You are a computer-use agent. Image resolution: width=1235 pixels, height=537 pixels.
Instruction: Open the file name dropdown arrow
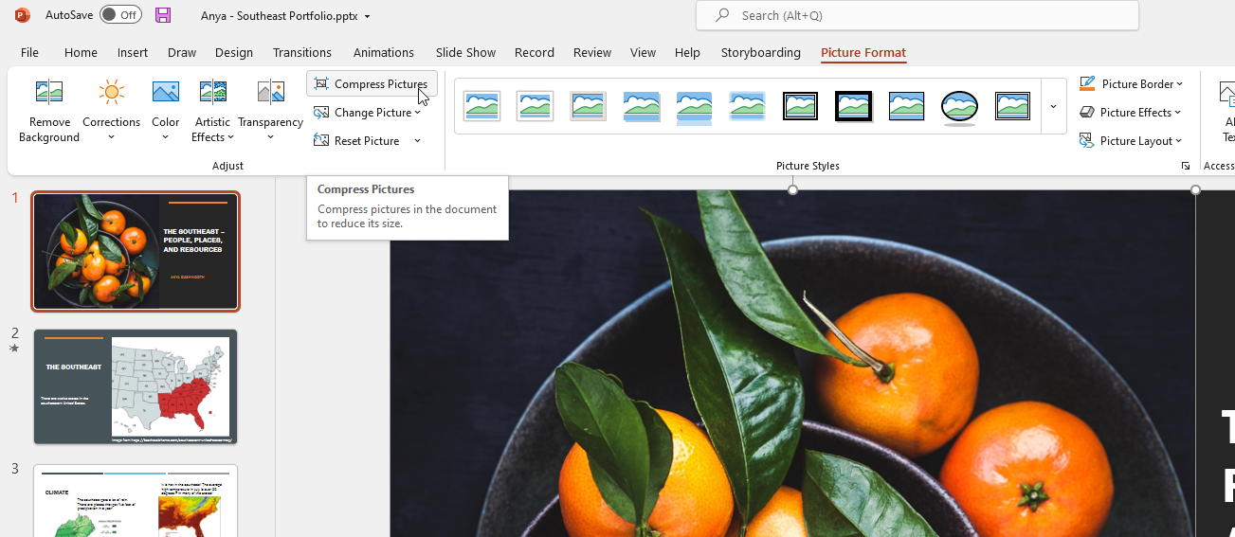pos(368,16)
